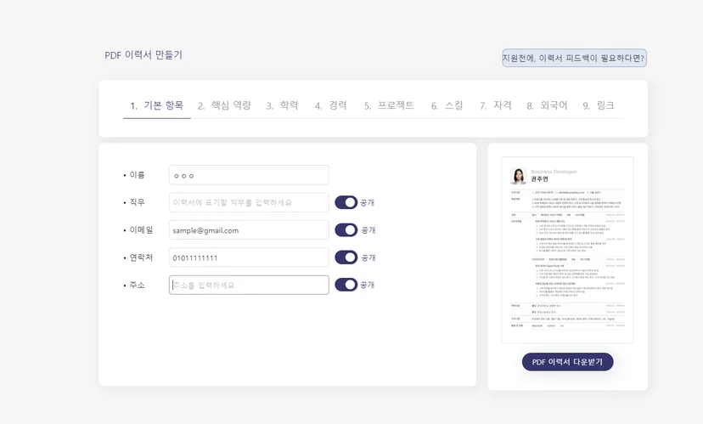The height and width of the screenshot is (424, 703).
Task: Go to the 학력 tab
Action: (282, 106)
